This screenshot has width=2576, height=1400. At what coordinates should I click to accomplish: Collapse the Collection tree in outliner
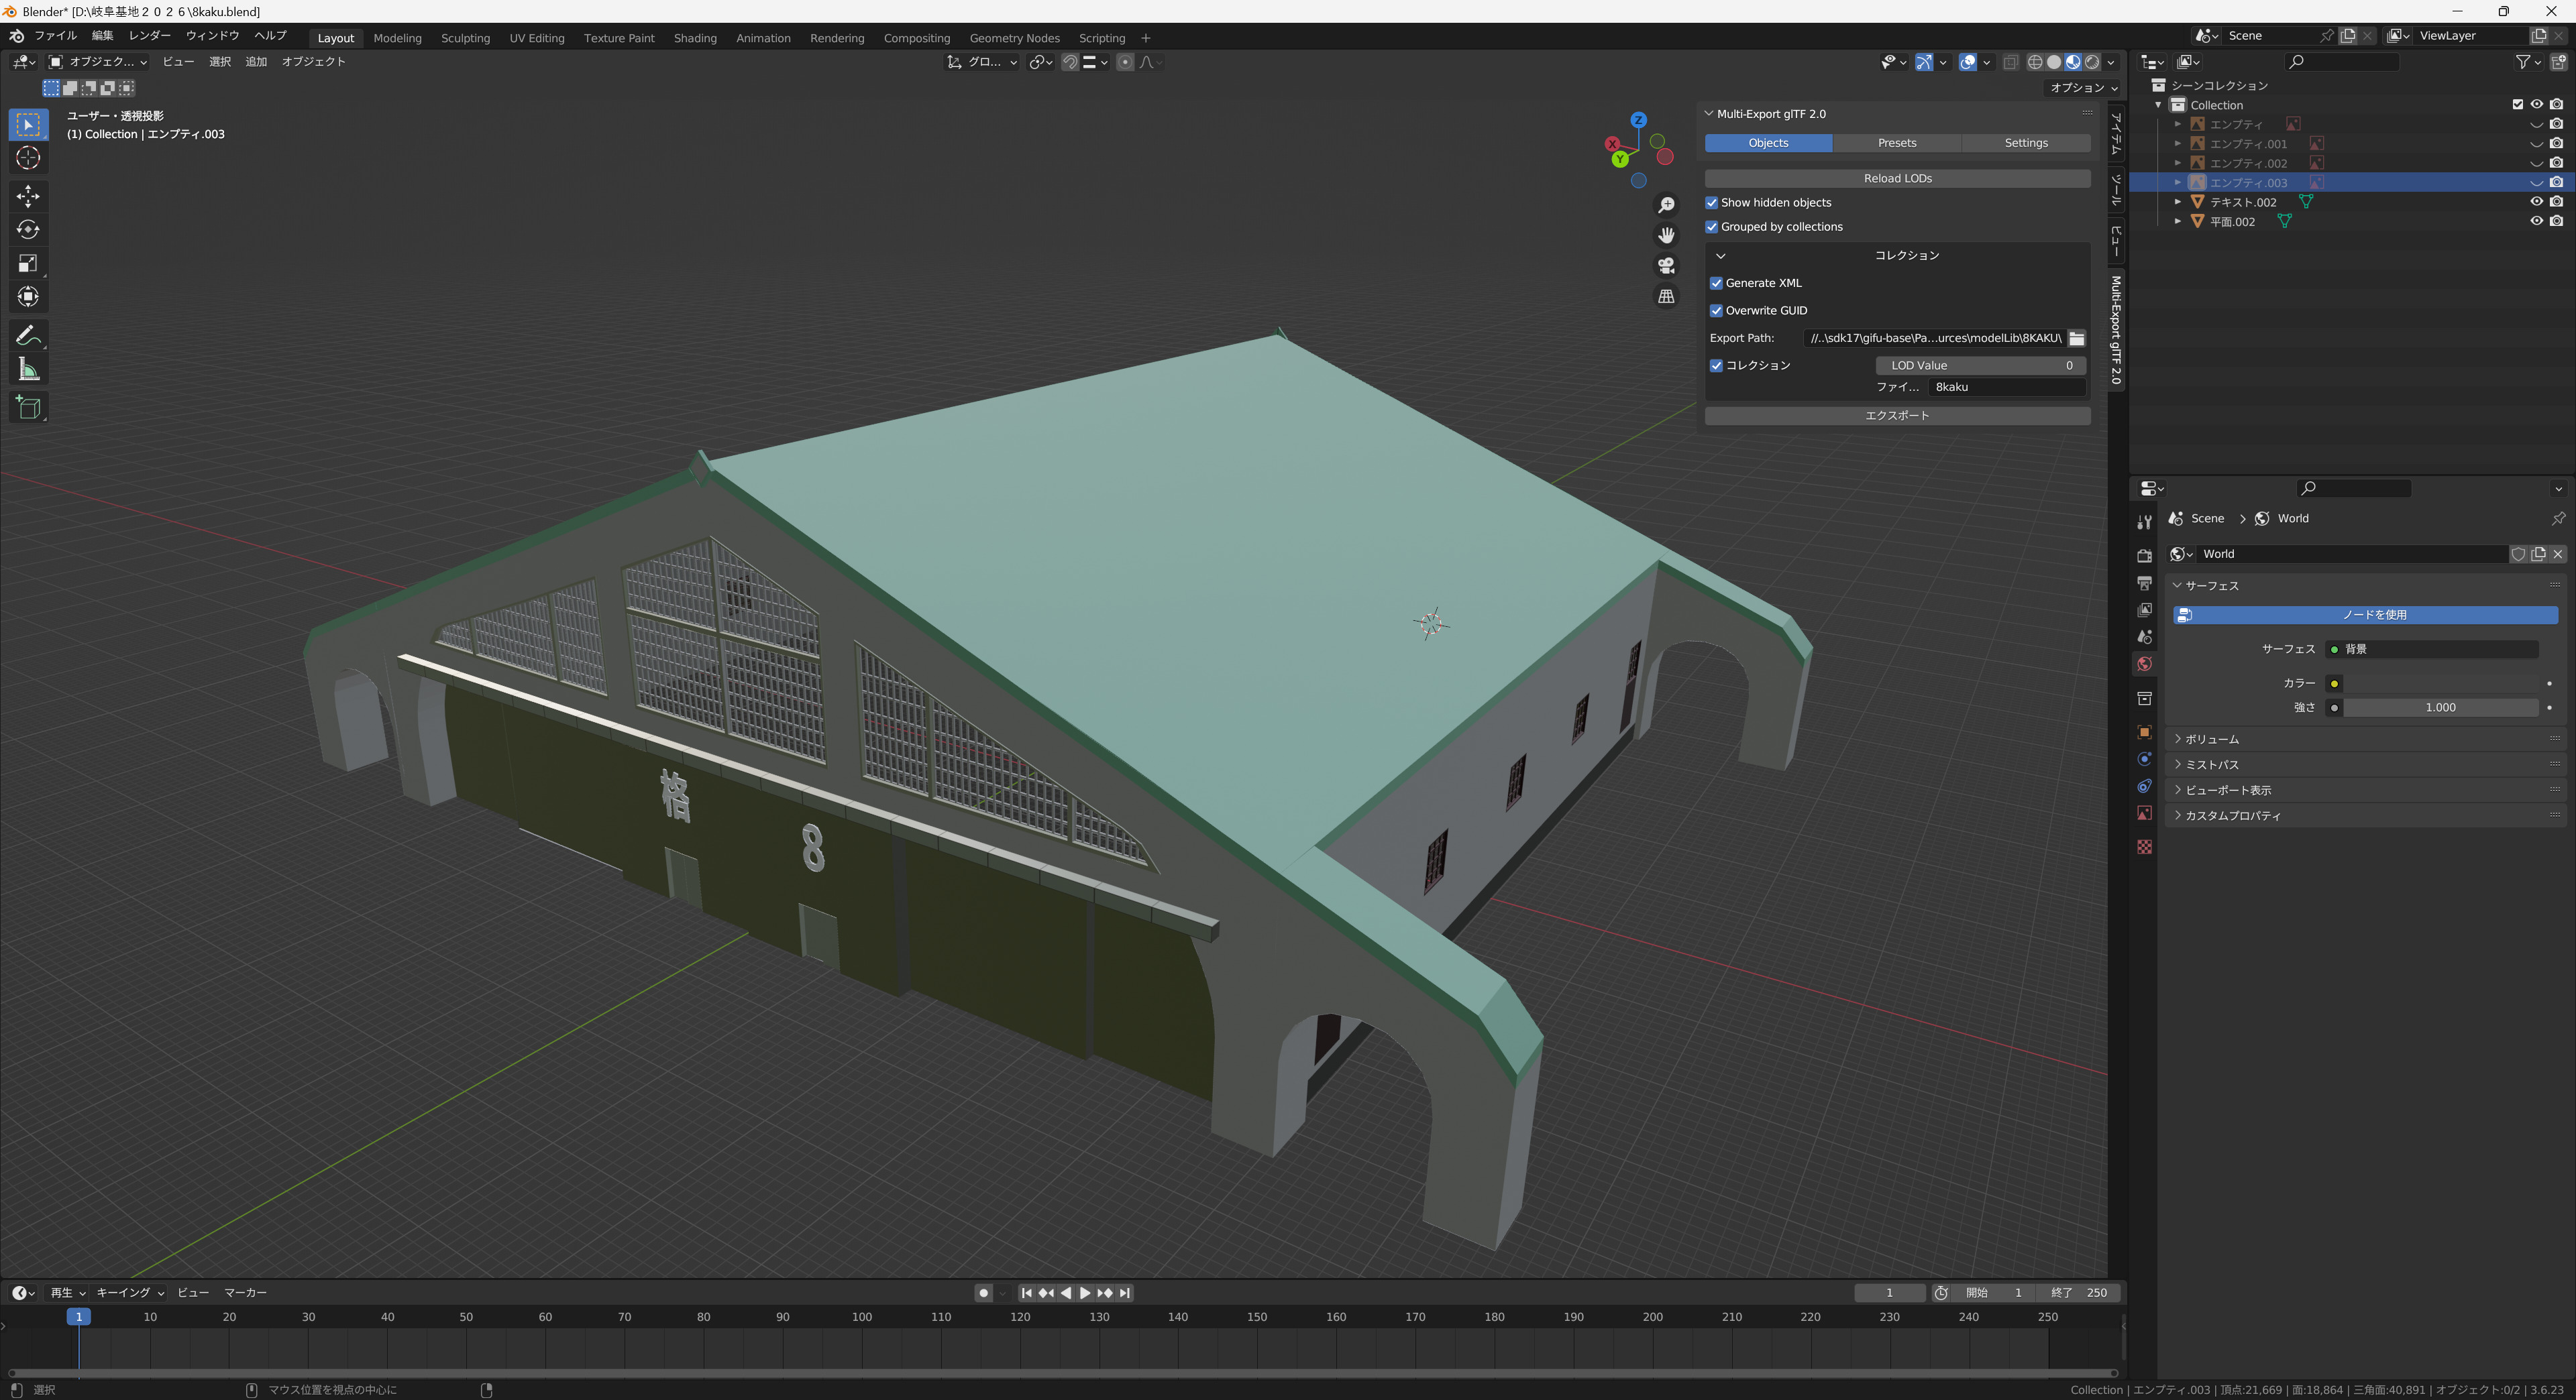(2158, 105)
